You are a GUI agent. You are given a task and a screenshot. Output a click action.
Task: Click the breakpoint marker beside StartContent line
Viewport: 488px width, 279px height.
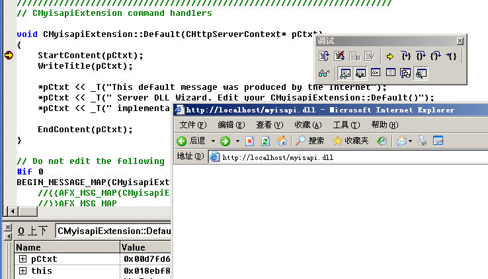click(9, 55)
